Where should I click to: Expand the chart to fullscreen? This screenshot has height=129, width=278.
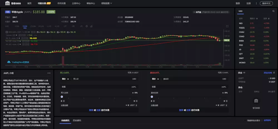(x=227, y=26)
